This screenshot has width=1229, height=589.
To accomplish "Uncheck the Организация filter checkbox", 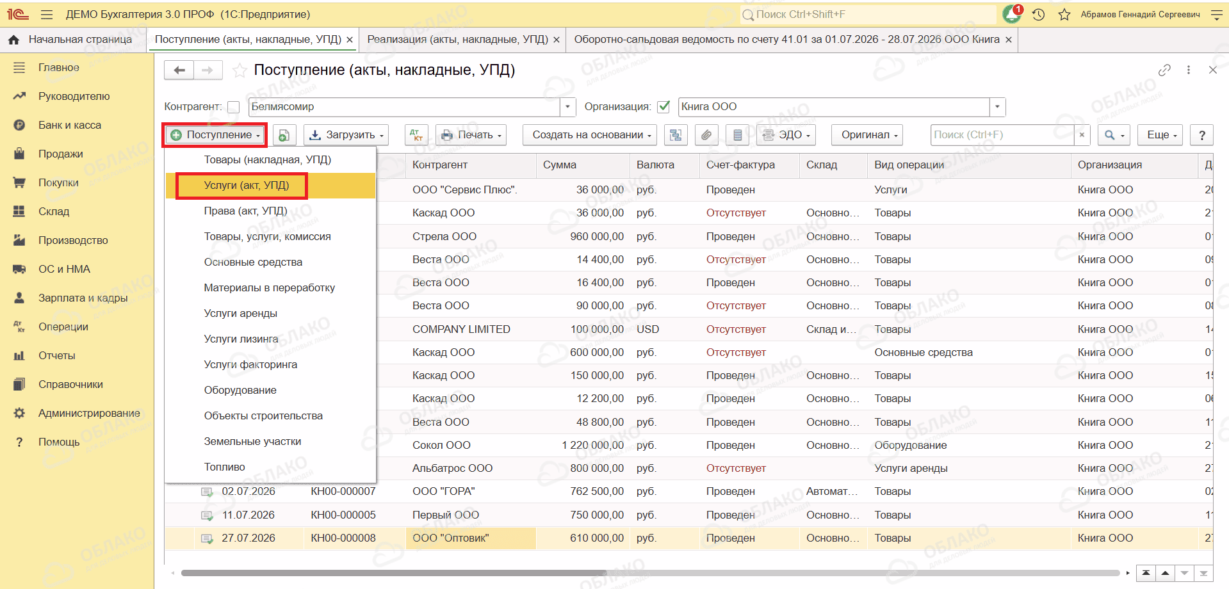I will [664, 107].
